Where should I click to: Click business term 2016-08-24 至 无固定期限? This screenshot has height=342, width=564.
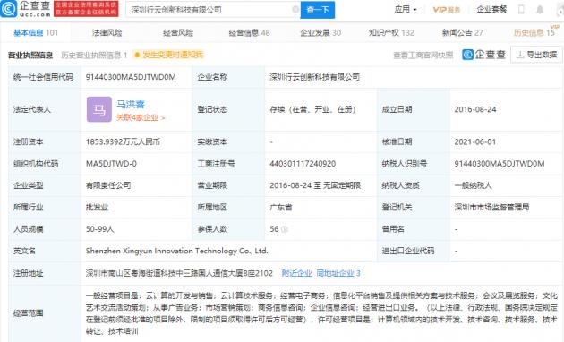(315, 185)
